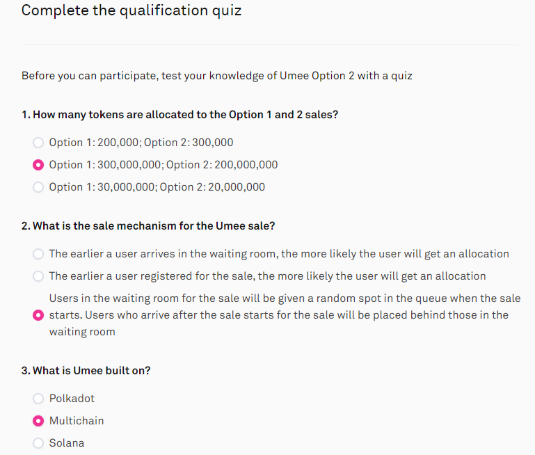Screen dimensions: 535x455
Task: Pick the Polkadot radio button
Action: 38,399
